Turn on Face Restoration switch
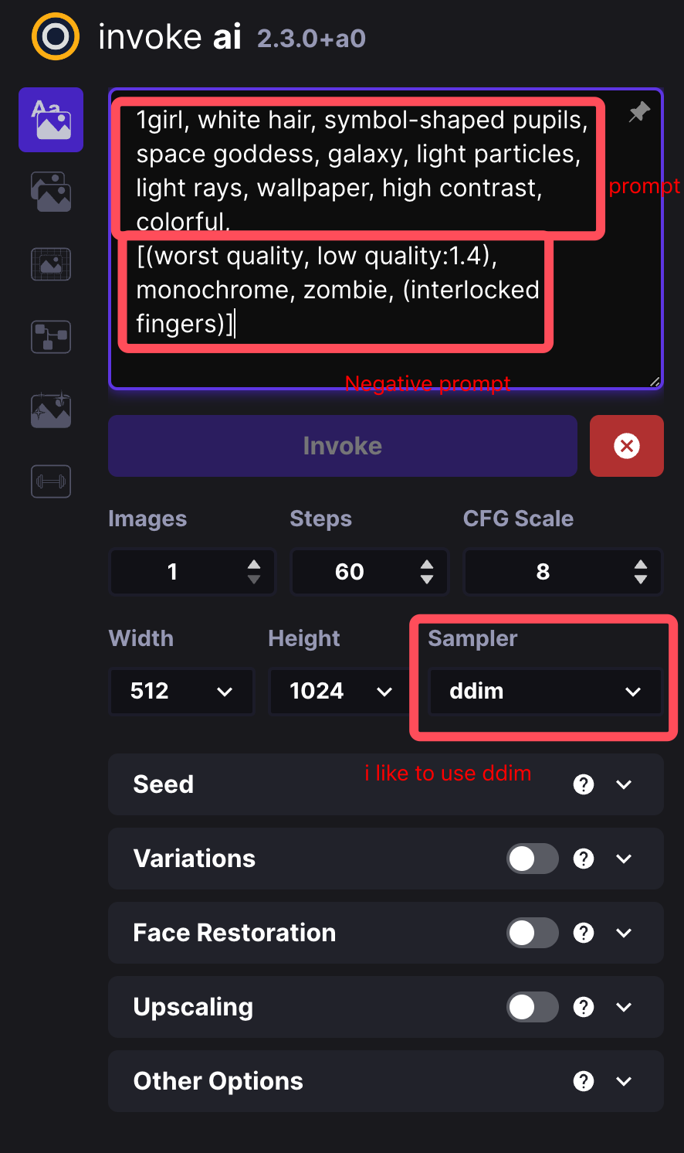 (532, 933)
